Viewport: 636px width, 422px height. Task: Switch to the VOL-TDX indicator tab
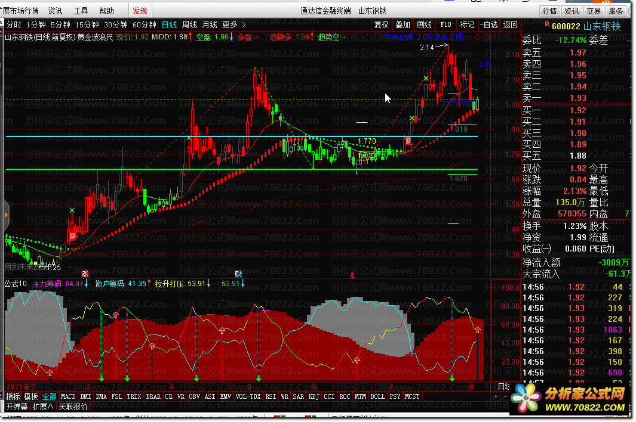(248, 396)
